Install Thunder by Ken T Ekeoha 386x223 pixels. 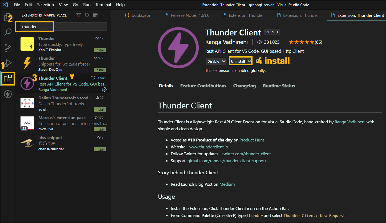(x=100, y=50)
